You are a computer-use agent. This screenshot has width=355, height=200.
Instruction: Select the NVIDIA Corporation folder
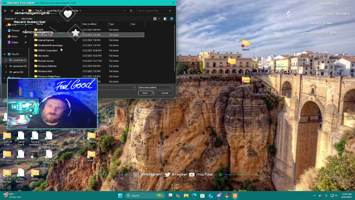(48, 51)
